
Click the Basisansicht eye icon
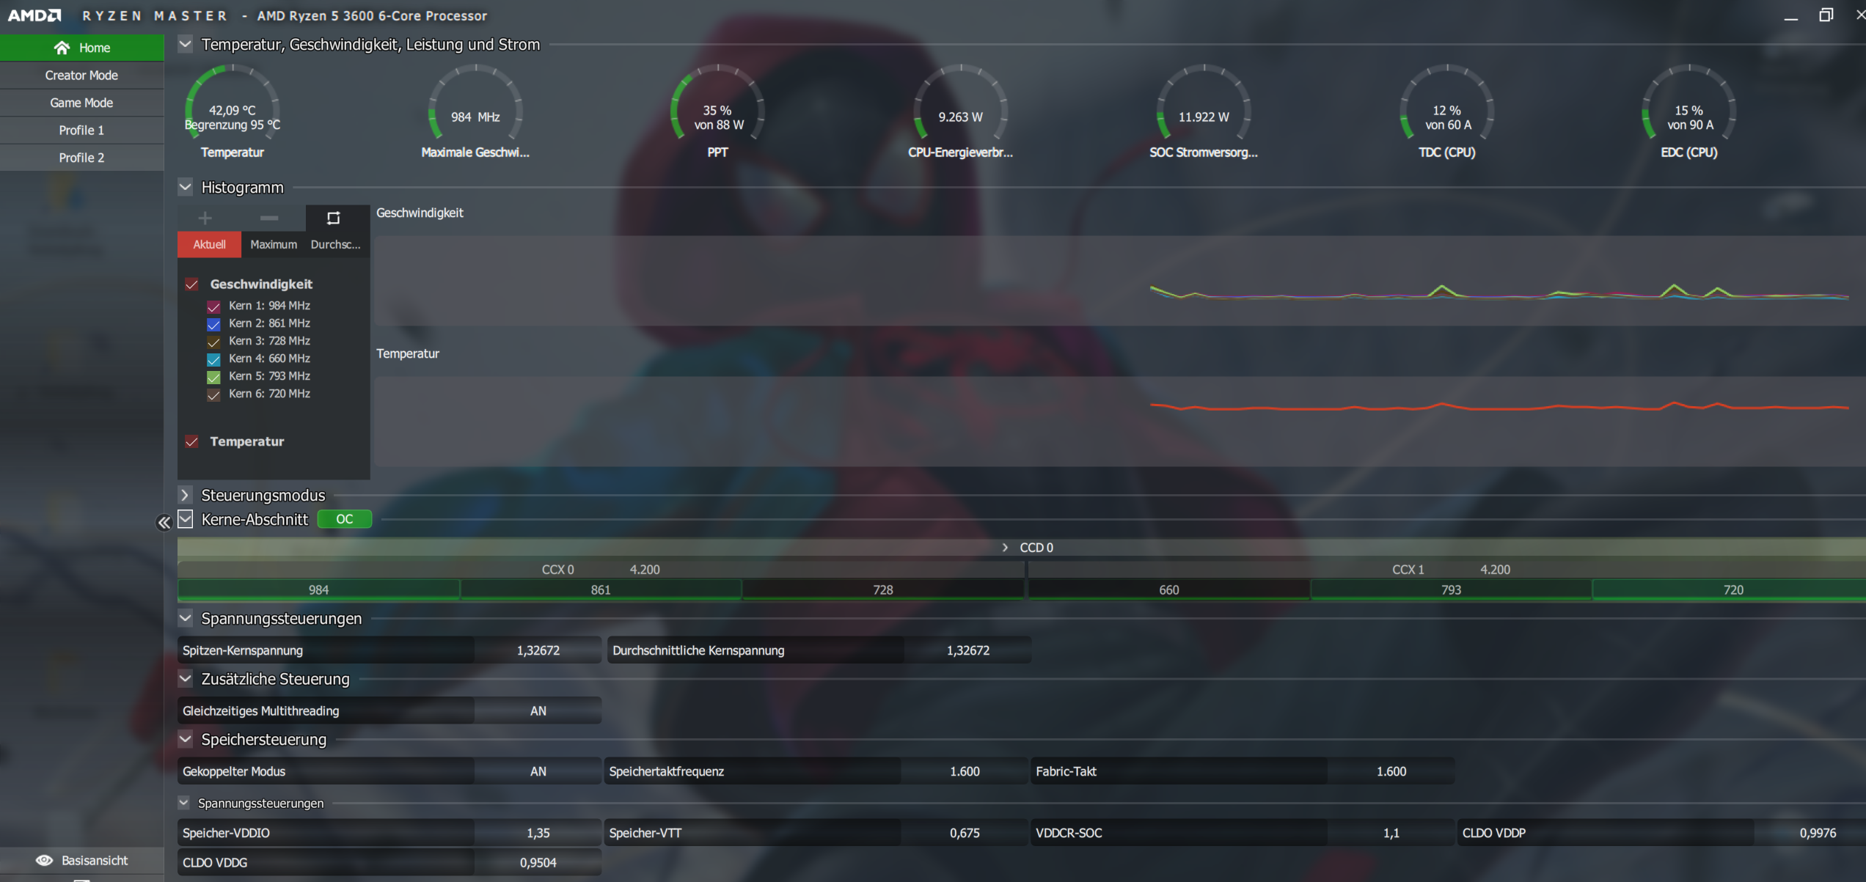click(x=45, y=860)
